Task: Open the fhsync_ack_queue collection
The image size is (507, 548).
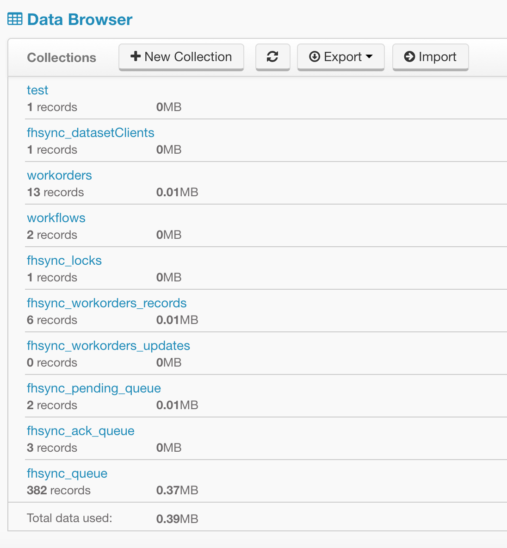Action: point(80,431)
